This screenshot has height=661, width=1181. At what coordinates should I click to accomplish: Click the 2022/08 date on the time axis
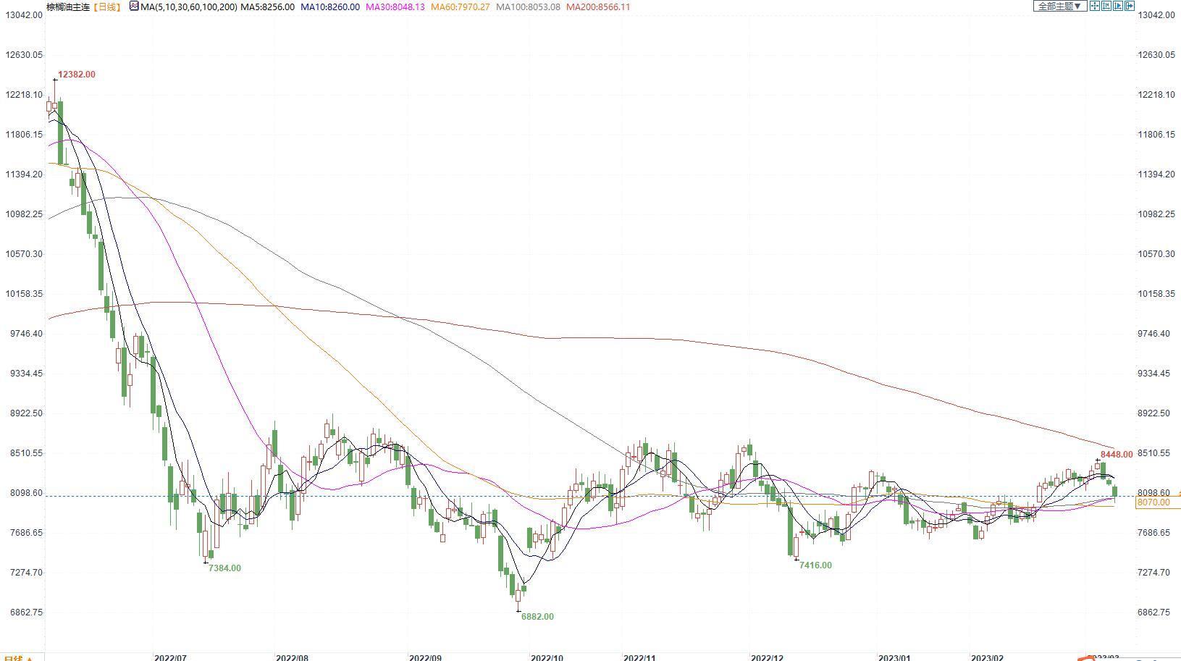click(293, 657)
